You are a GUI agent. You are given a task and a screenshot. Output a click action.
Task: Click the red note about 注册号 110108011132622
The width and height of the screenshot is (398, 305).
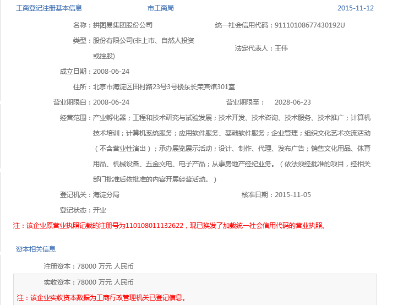pyautogui.click(x=170, y=226)
